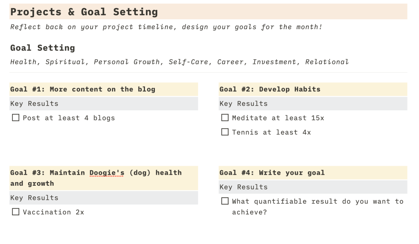Click the Projects & Goal Setting page heading
This screenshot has width=419, height=244.
[x=84, y=12]
